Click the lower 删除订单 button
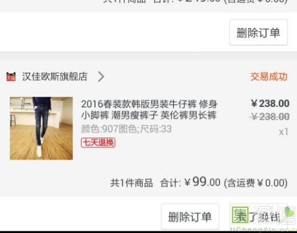 [x=190, y=216]
